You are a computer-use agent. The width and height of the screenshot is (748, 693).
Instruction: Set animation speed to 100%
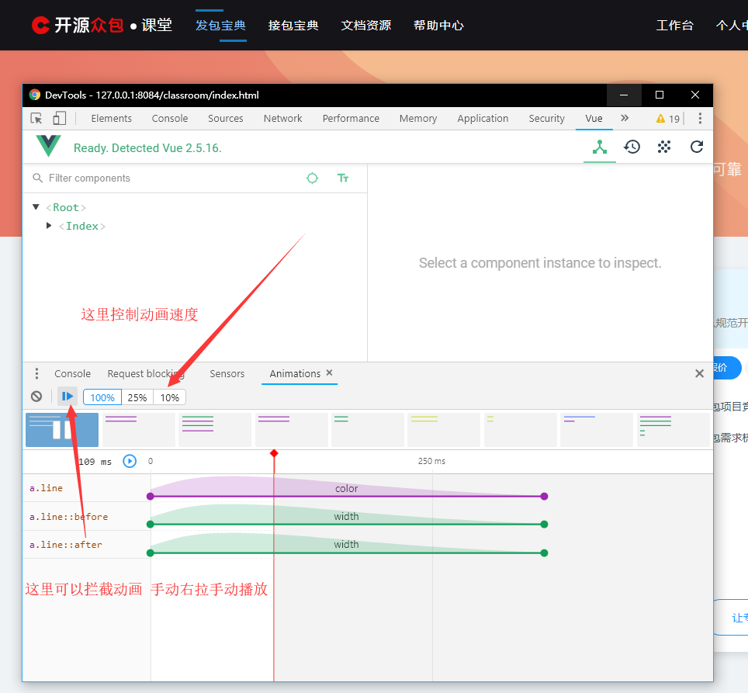pos(102,397)
